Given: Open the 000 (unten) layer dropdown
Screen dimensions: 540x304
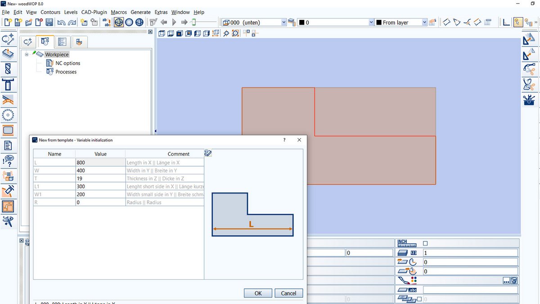Looking at the screenshot, I should (x=283, y=22).
